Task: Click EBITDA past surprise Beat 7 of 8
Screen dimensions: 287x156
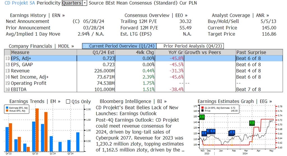Action: (x=248, y=89)
